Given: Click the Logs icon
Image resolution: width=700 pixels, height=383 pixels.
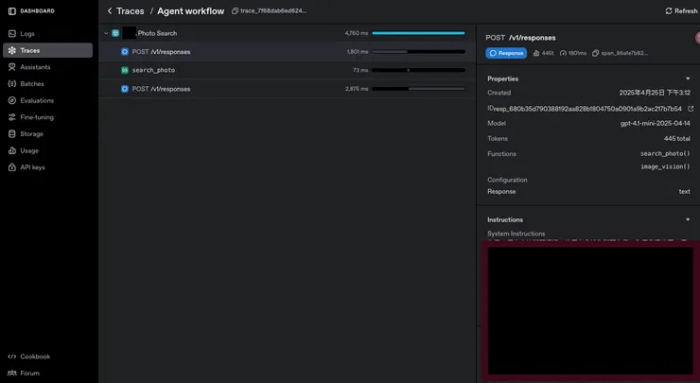Looking at the screenshot, I should tap(12, 33).
